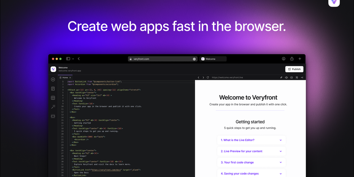Screen dimensions: 354x177
Task: Click the browser share icon
Action: click(292, 59)
